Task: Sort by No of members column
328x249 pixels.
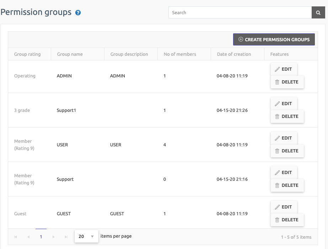Action: (180, 54)
